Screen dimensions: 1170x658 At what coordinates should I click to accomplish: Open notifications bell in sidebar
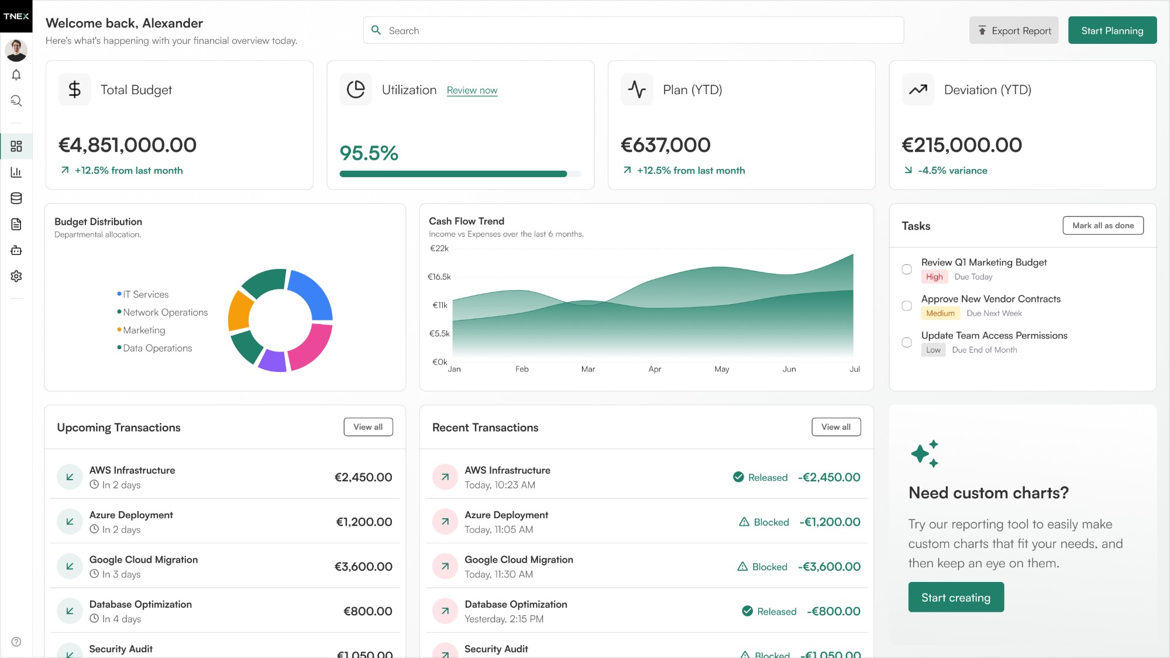(x=16, y=75)
